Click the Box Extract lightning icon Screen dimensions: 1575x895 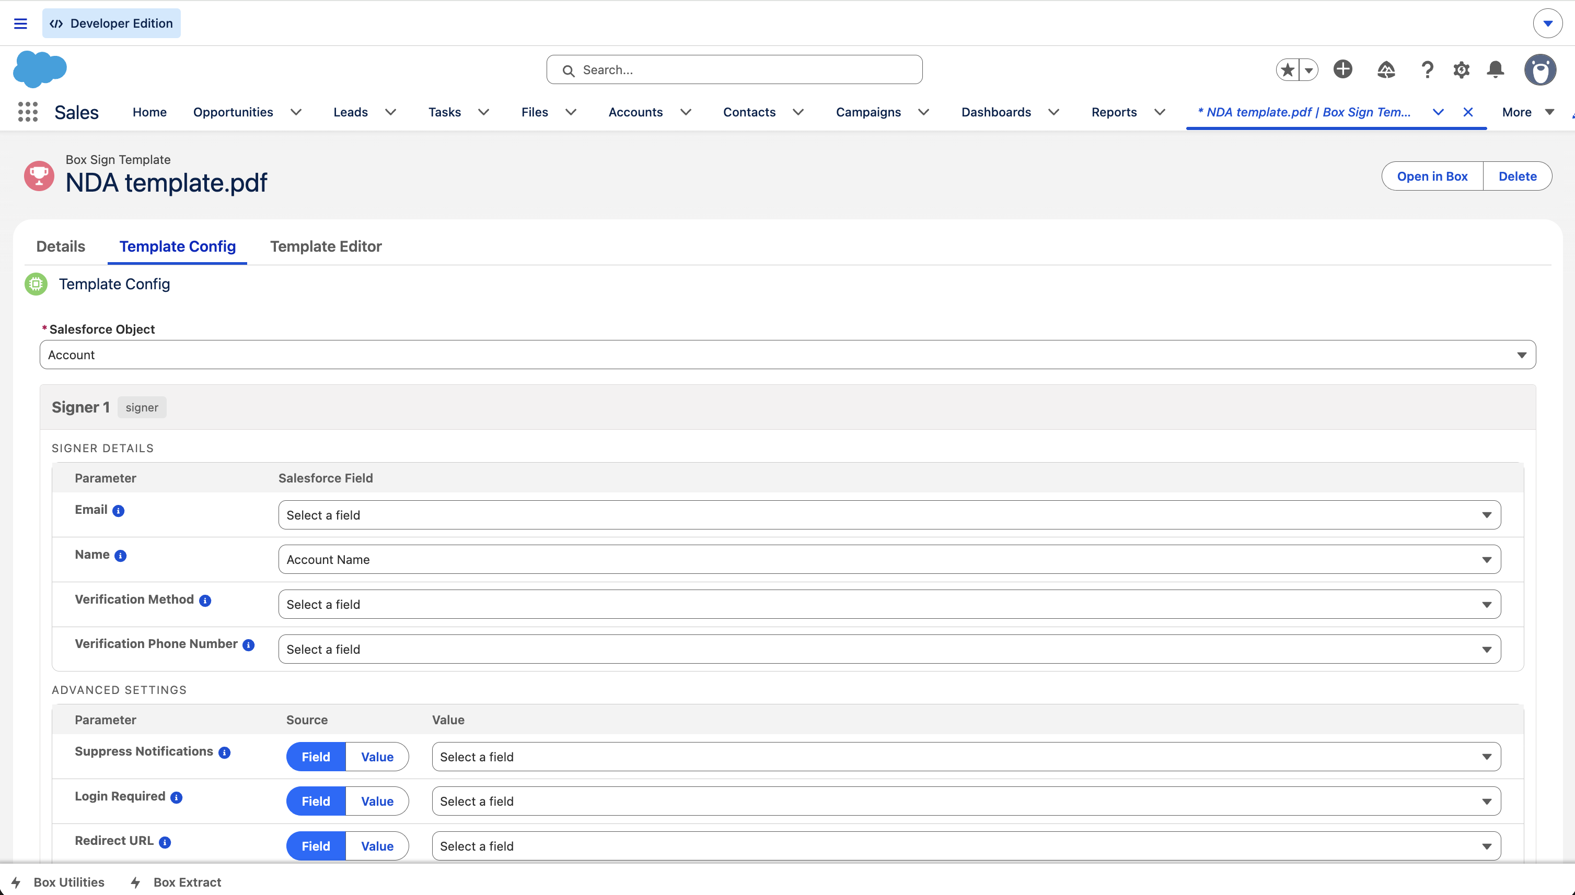coord(136,882)
